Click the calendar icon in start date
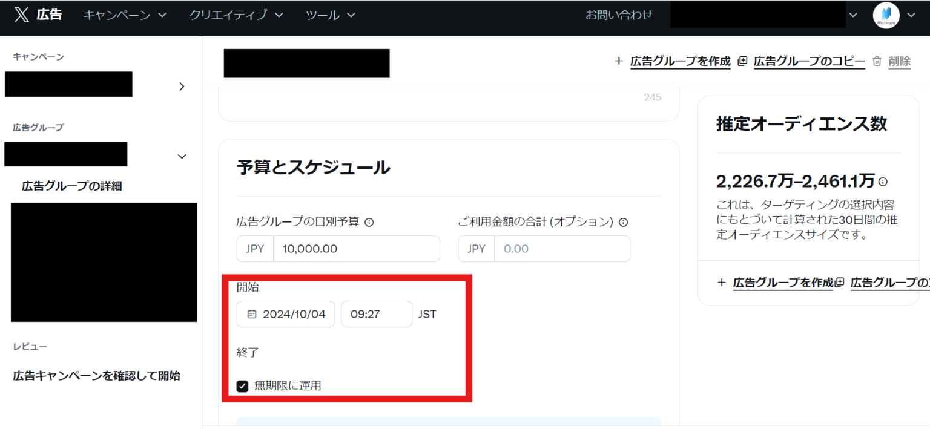Image resolution: width=930 pixels, height=429 pixels. [252, 314]
